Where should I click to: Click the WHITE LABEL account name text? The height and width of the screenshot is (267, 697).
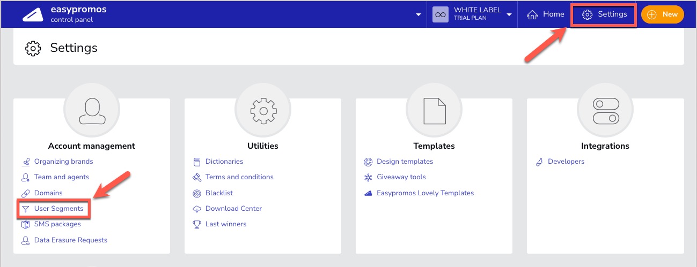(x=478, y=10)
